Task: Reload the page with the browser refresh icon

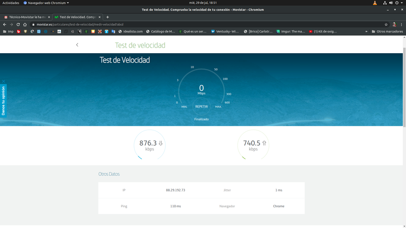Action: [x=18, y=24]
